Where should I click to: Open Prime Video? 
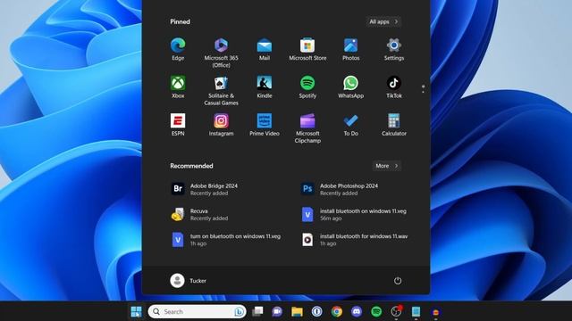pos(265,125)
